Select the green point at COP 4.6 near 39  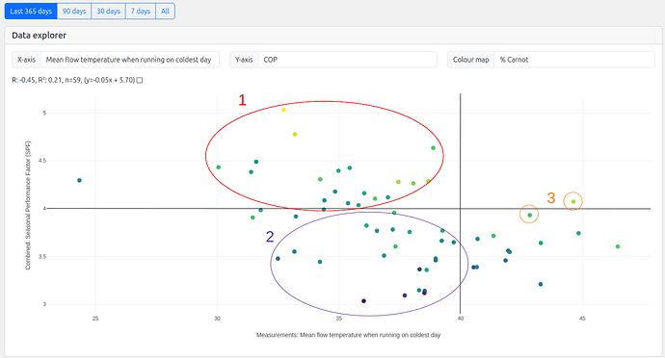click(x=433, y=148)
